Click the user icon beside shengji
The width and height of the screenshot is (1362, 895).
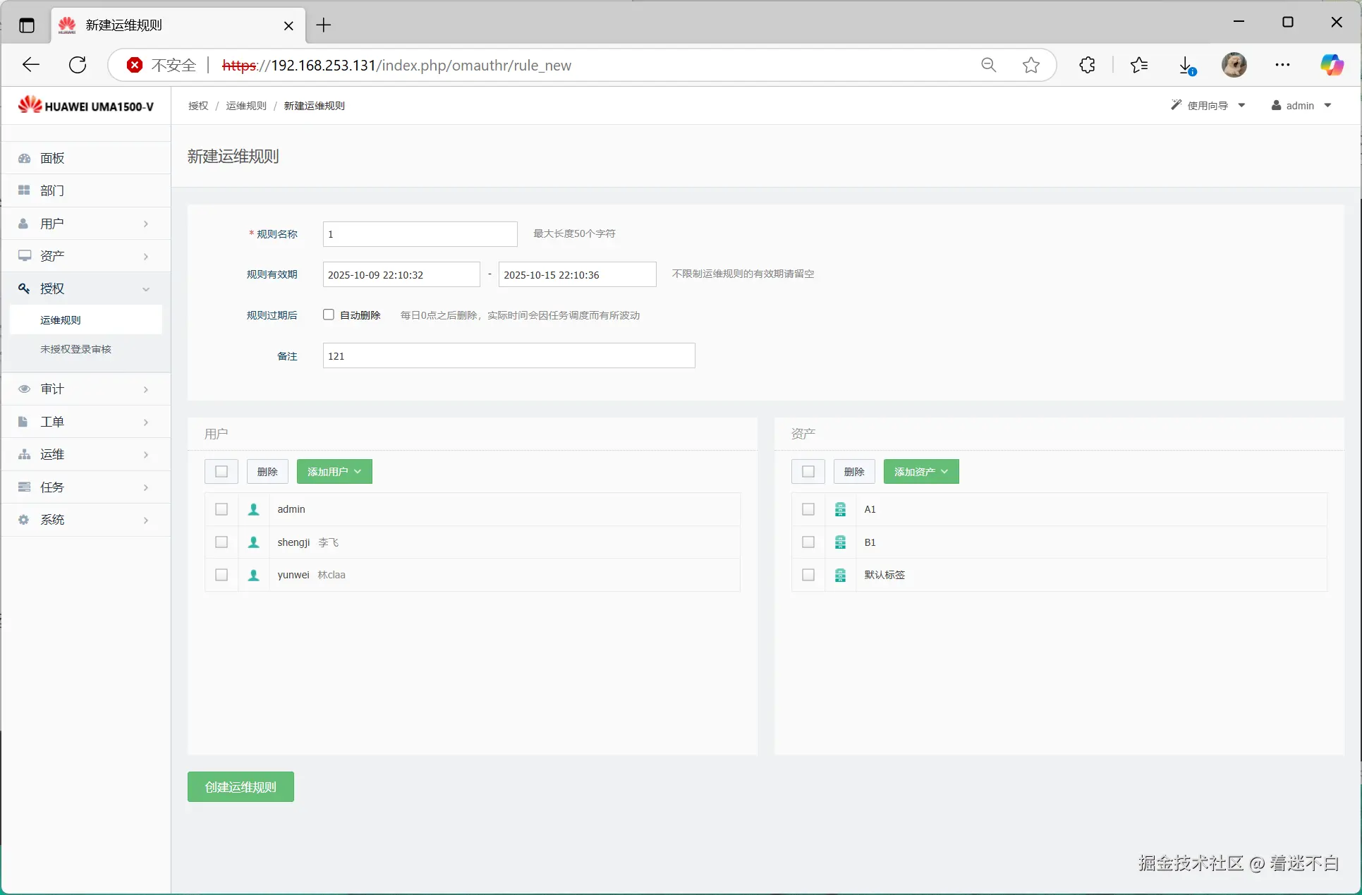pyautogui.click(x=254, y=542)
